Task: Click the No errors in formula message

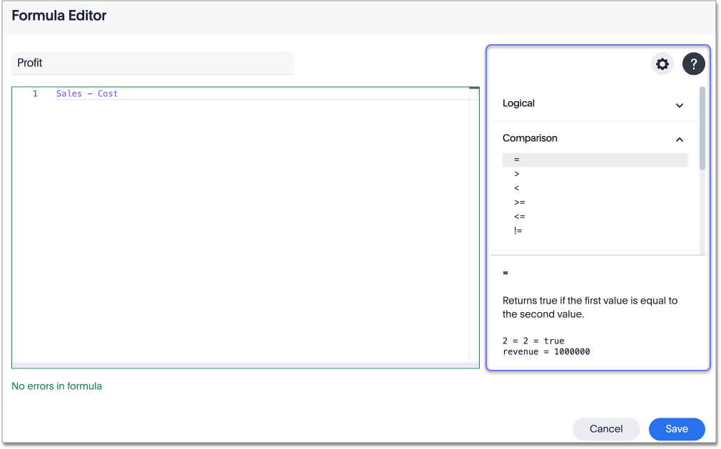Action: pos(56,385)
